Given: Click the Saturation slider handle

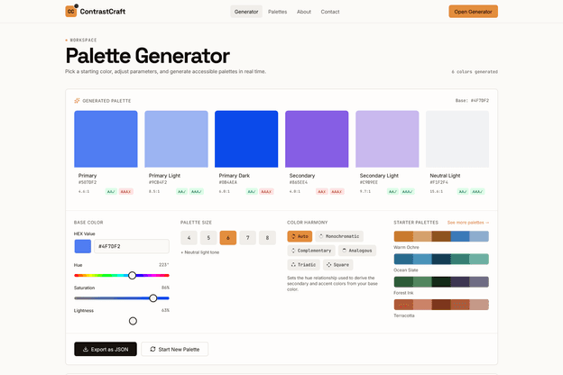Looking at the screenshot, I should pyautogui.click(x=153, y=297).
